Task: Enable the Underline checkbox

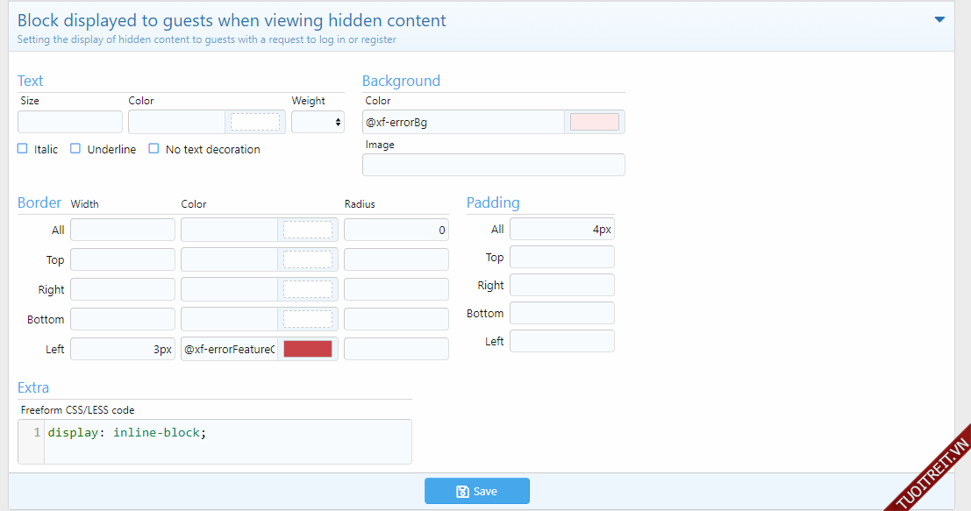Action: pyautogui.click(x=75, y=149)
